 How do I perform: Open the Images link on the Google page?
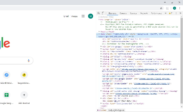point(74,16)
